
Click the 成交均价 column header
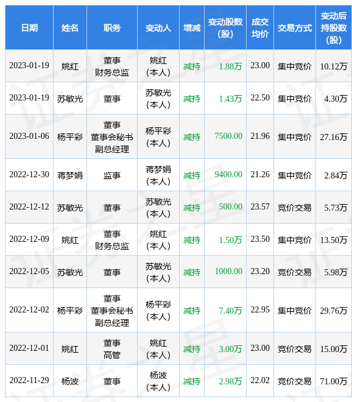click(260, 27)
